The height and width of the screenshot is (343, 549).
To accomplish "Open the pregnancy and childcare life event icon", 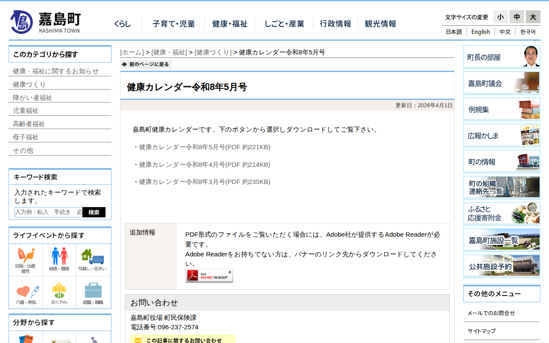I will tap(25, 260).
